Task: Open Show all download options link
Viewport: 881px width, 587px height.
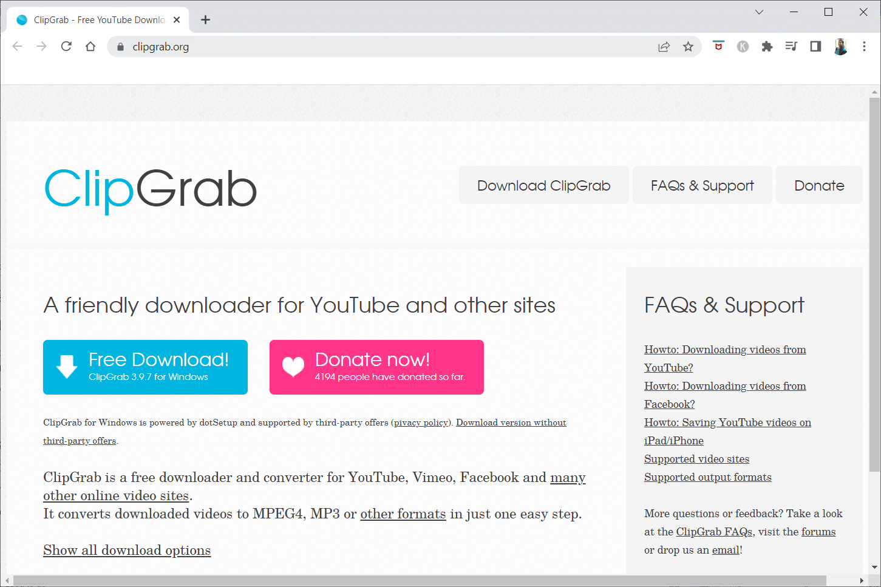Action: [127, 551]
